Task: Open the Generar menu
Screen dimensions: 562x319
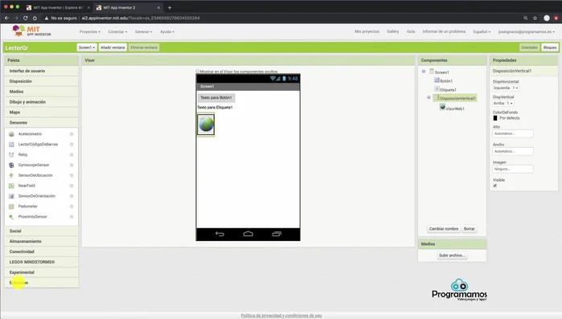Action: tap(143, 31)
